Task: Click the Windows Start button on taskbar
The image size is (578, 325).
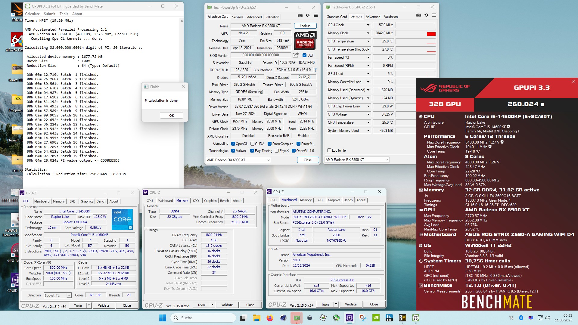Action: click(163, 318)
